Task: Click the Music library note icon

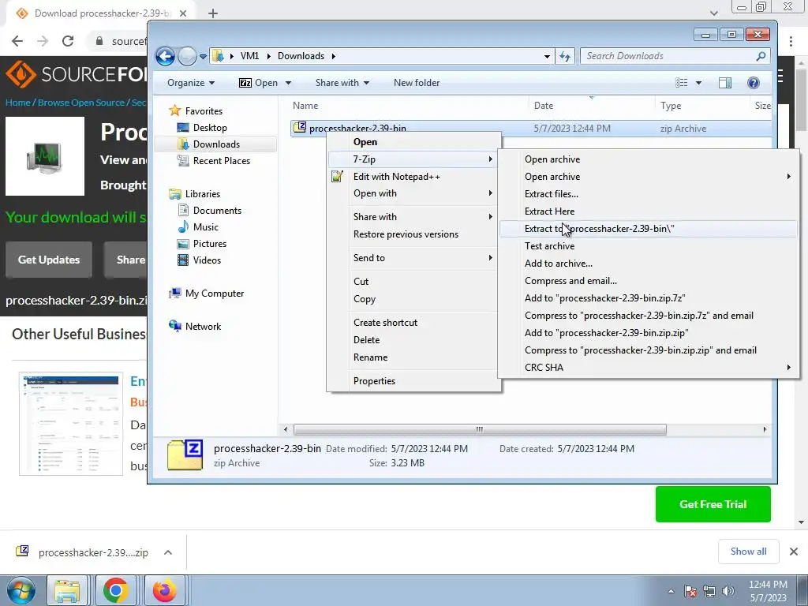Action: click(x=183, y=226)
